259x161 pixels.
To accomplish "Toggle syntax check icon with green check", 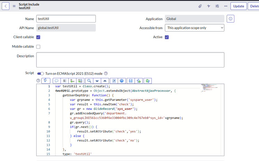I will point(139,81).
